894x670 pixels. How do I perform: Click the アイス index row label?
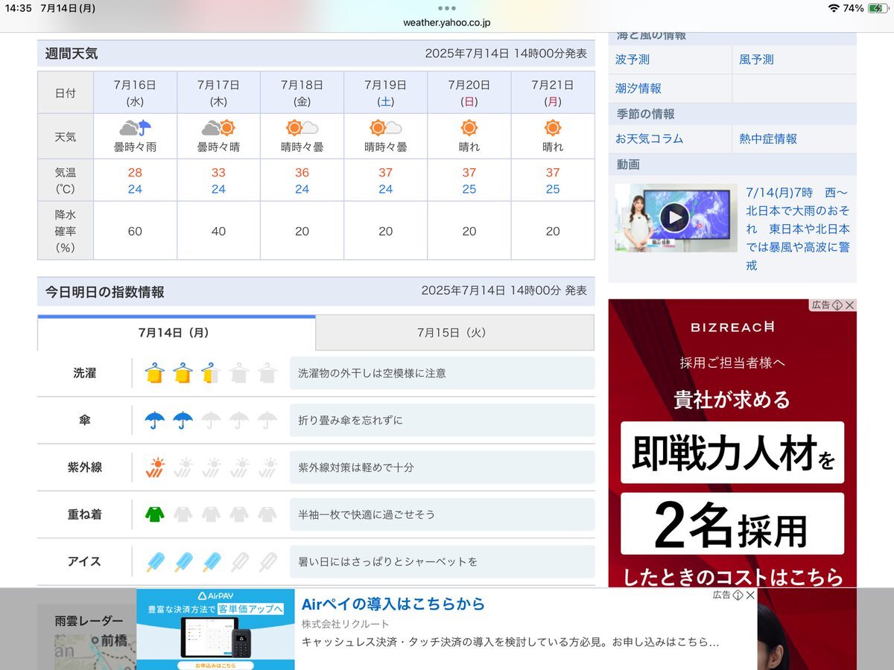point(84,561)
